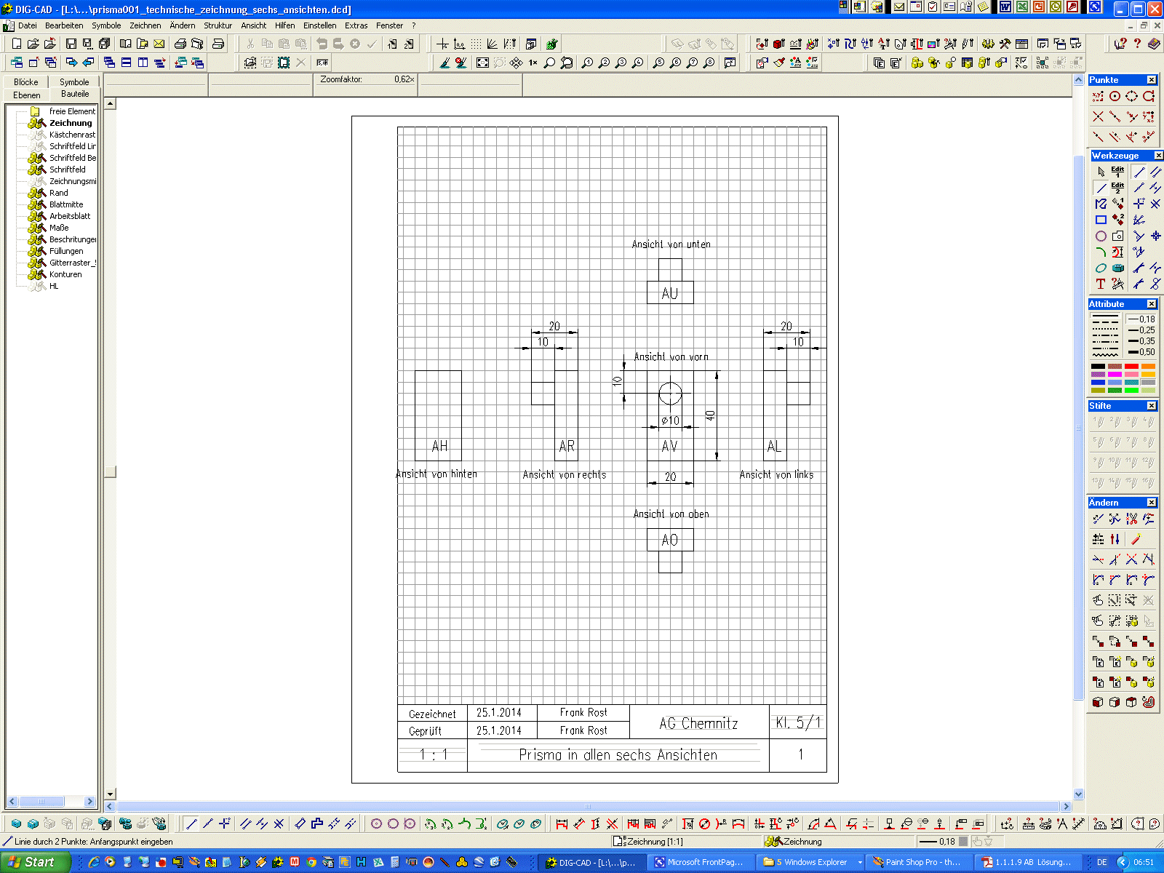Open the Extras menu
This screenshot has width=1164, height=873.
click(x=356, y=25)
